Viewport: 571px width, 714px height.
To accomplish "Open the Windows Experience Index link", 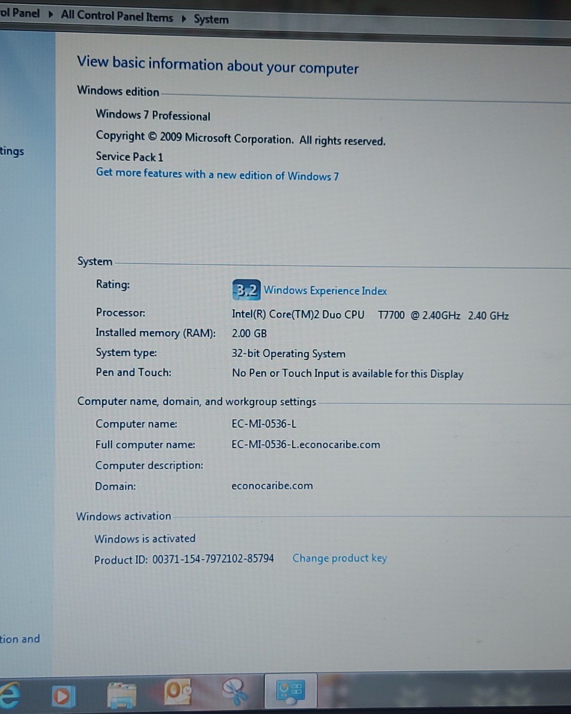I will pos(325,291).
